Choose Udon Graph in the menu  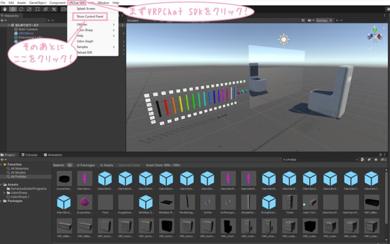coord(85,41)
